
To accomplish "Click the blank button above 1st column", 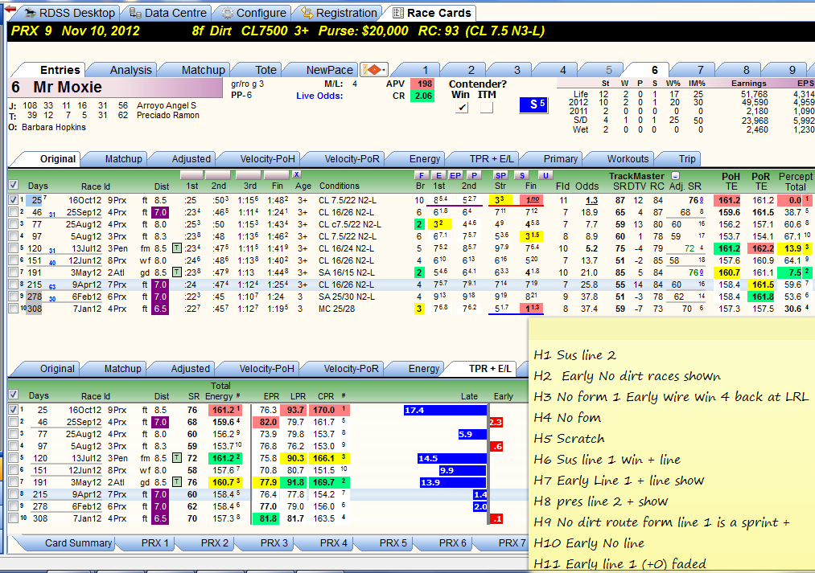I will pyautogui.click(x=191, y=175).
